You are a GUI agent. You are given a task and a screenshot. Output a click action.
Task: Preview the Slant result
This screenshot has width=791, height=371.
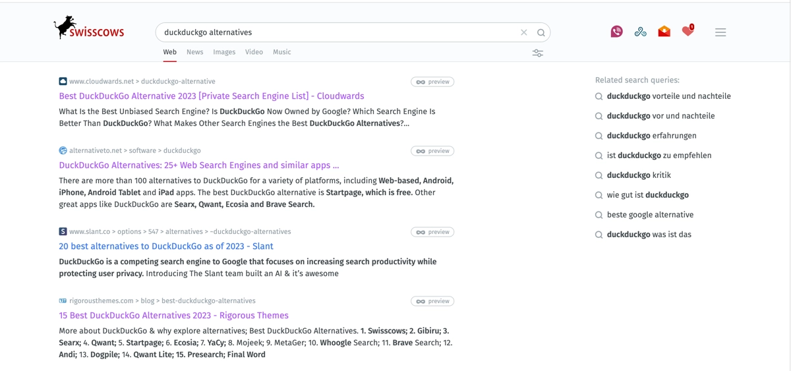tap(432, 232)
